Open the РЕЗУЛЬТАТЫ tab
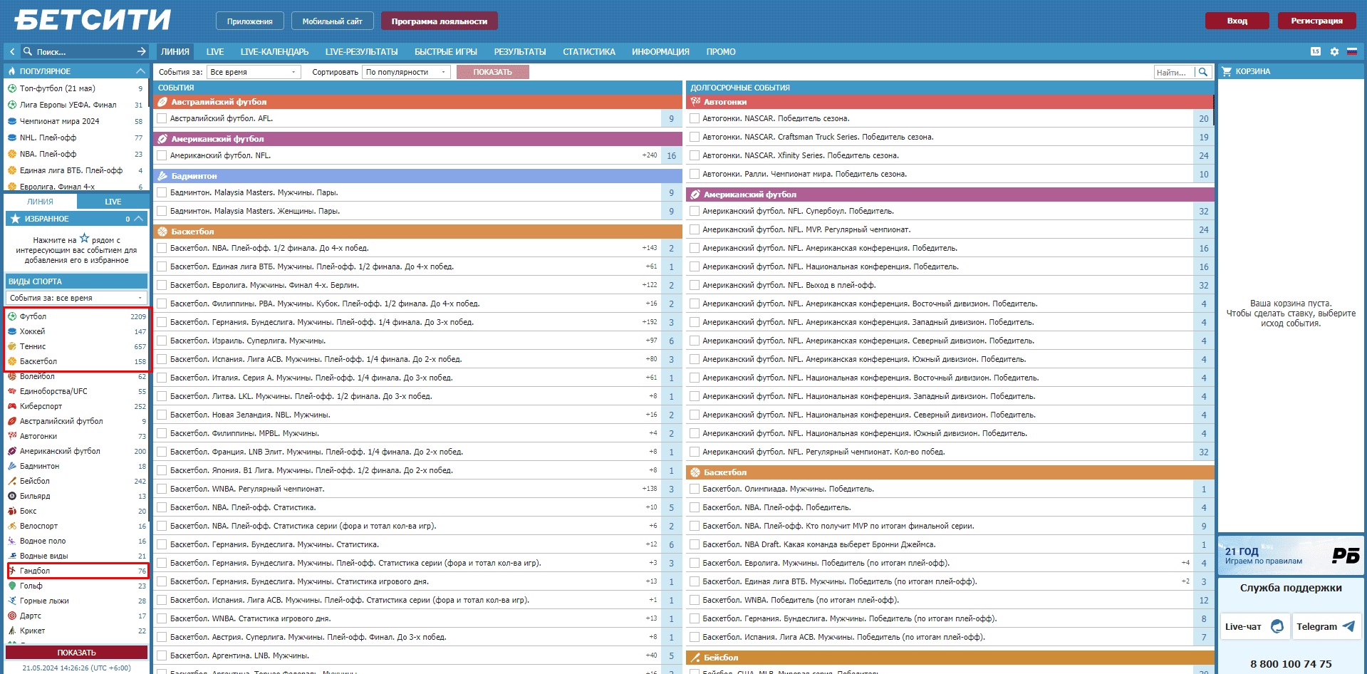Screen dimensions: 1367x674 coord(520,51)
